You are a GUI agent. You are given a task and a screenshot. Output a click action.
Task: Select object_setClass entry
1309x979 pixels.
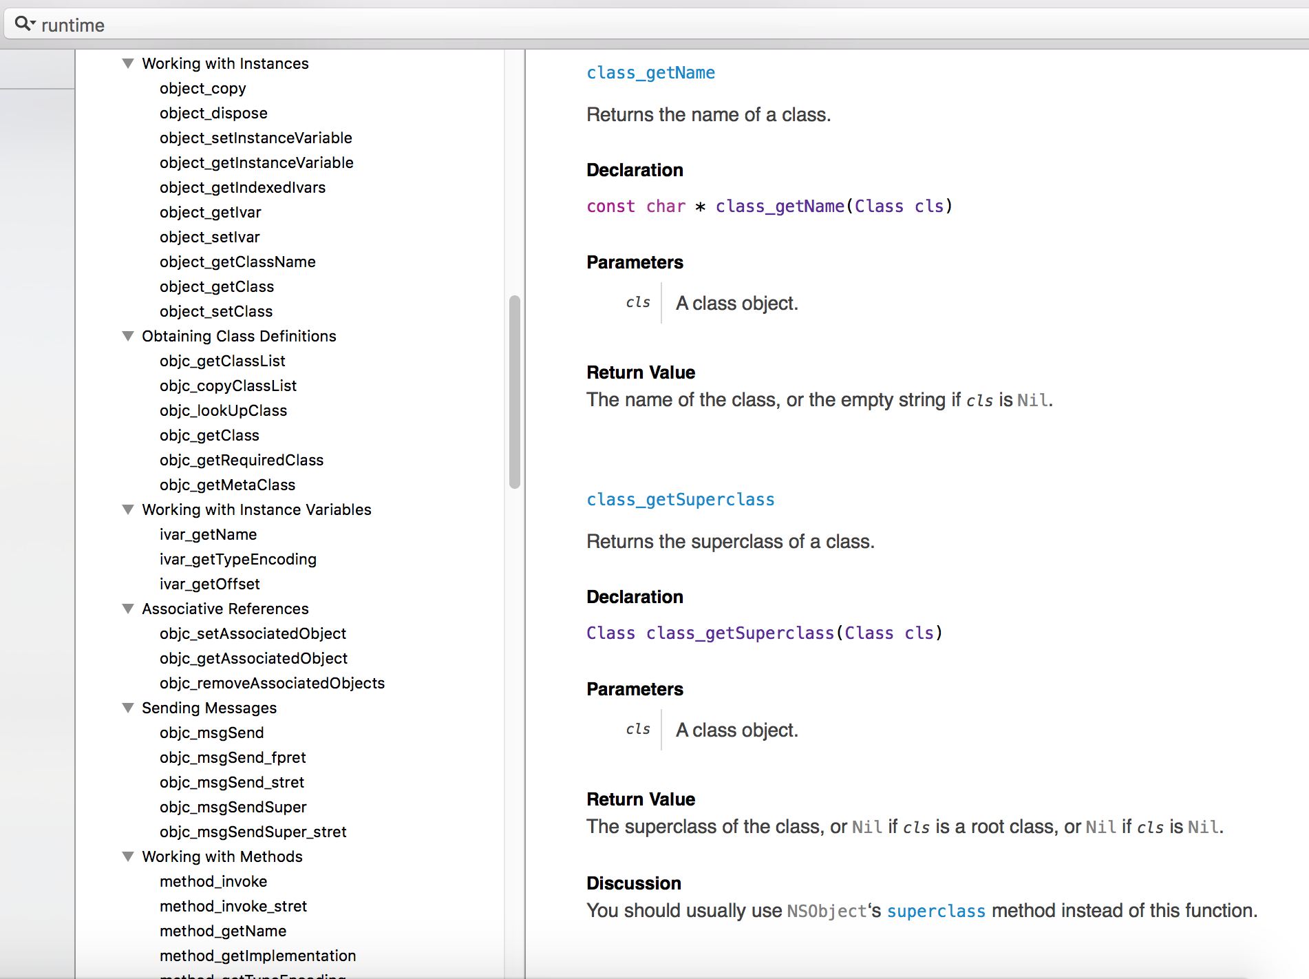tap(216, 312)
